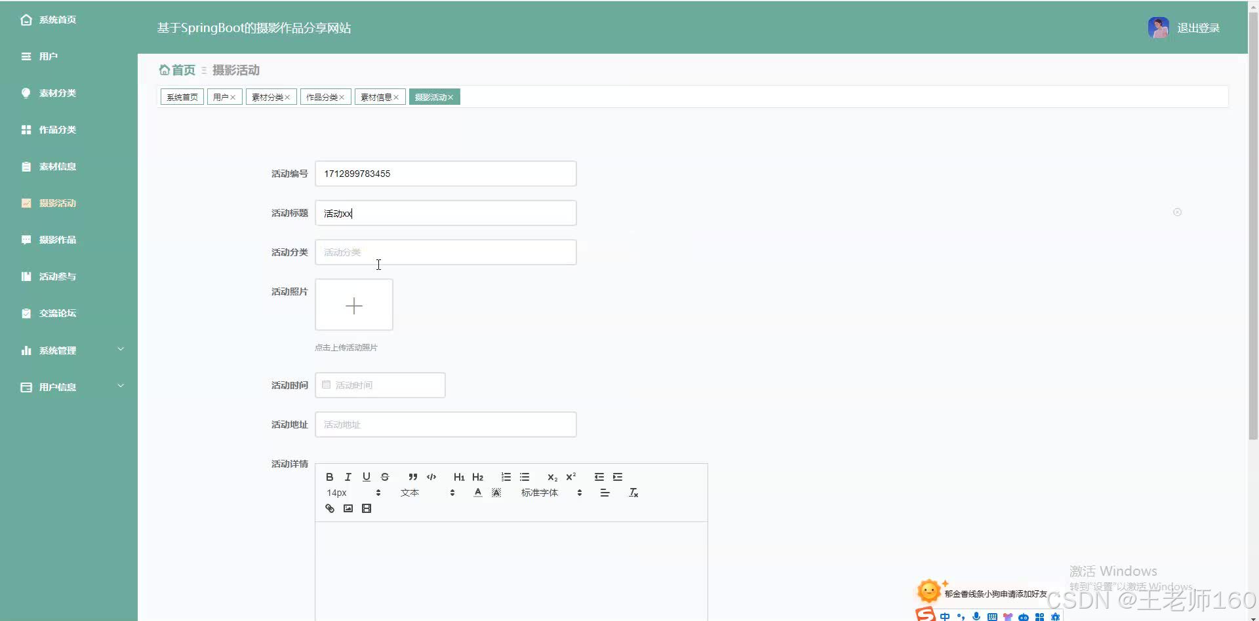Focus the 活动标题 input field
1259x621 pixels.
[x=446, y=213]
